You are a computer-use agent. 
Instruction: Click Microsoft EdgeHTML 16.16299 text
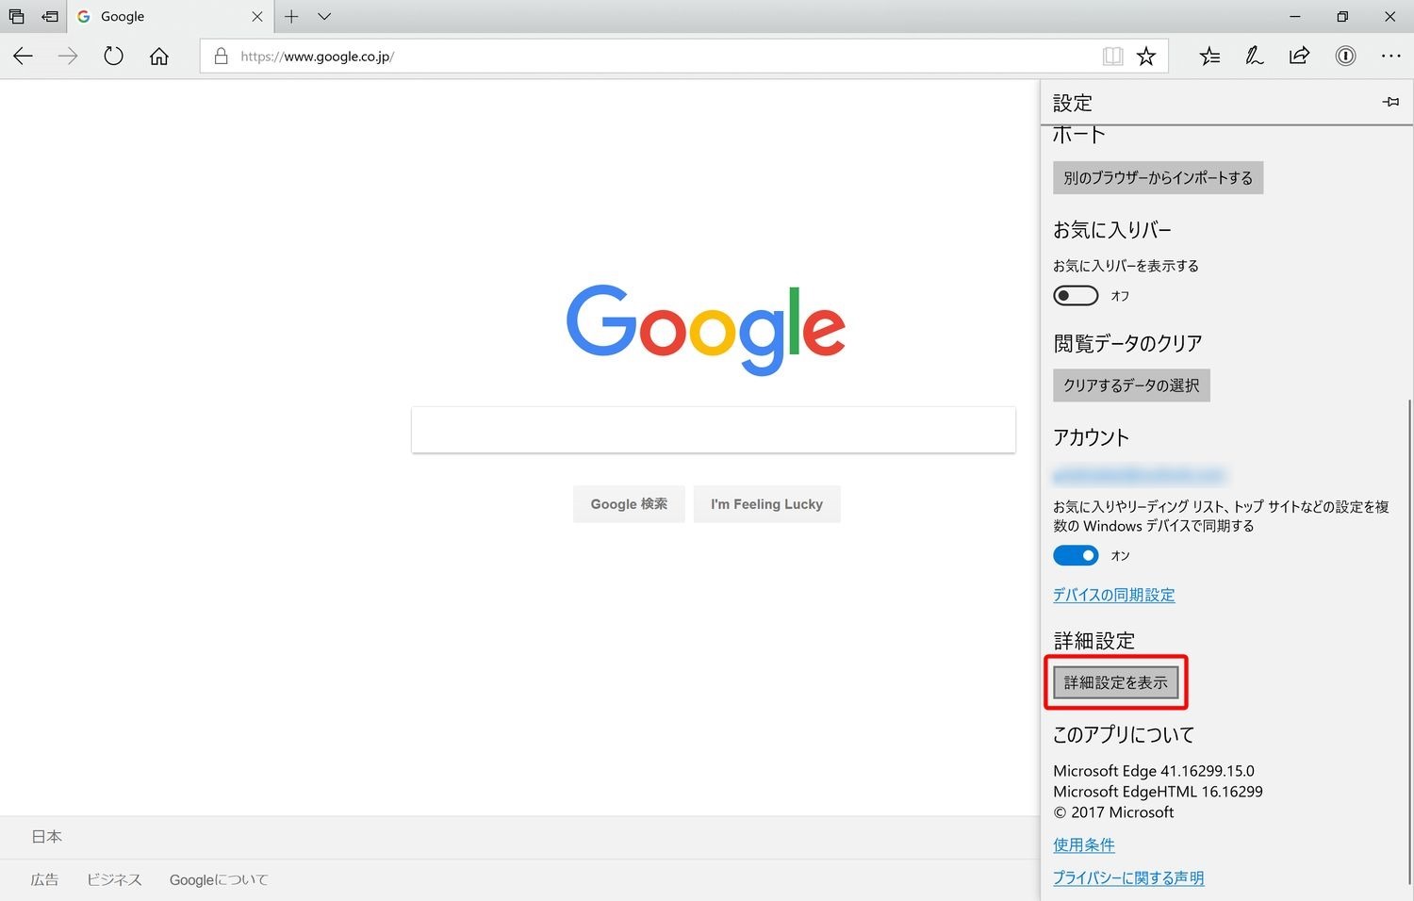[x=1158, y=792]
